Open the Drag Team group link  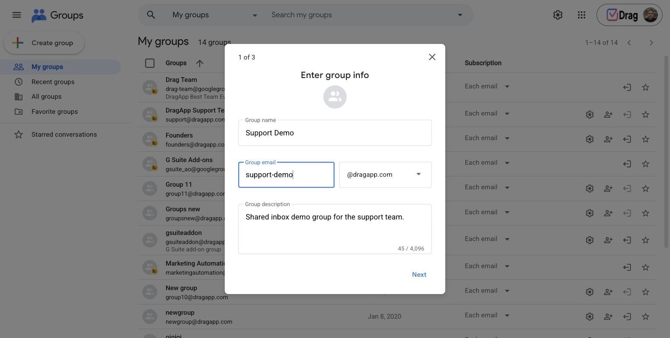(181, 80)
